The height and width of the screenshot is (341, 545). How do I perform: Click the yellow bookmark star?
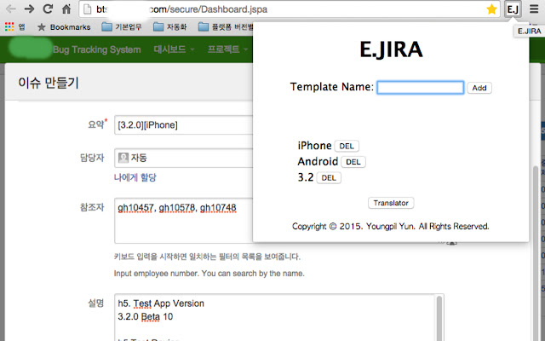click(491, 9)
